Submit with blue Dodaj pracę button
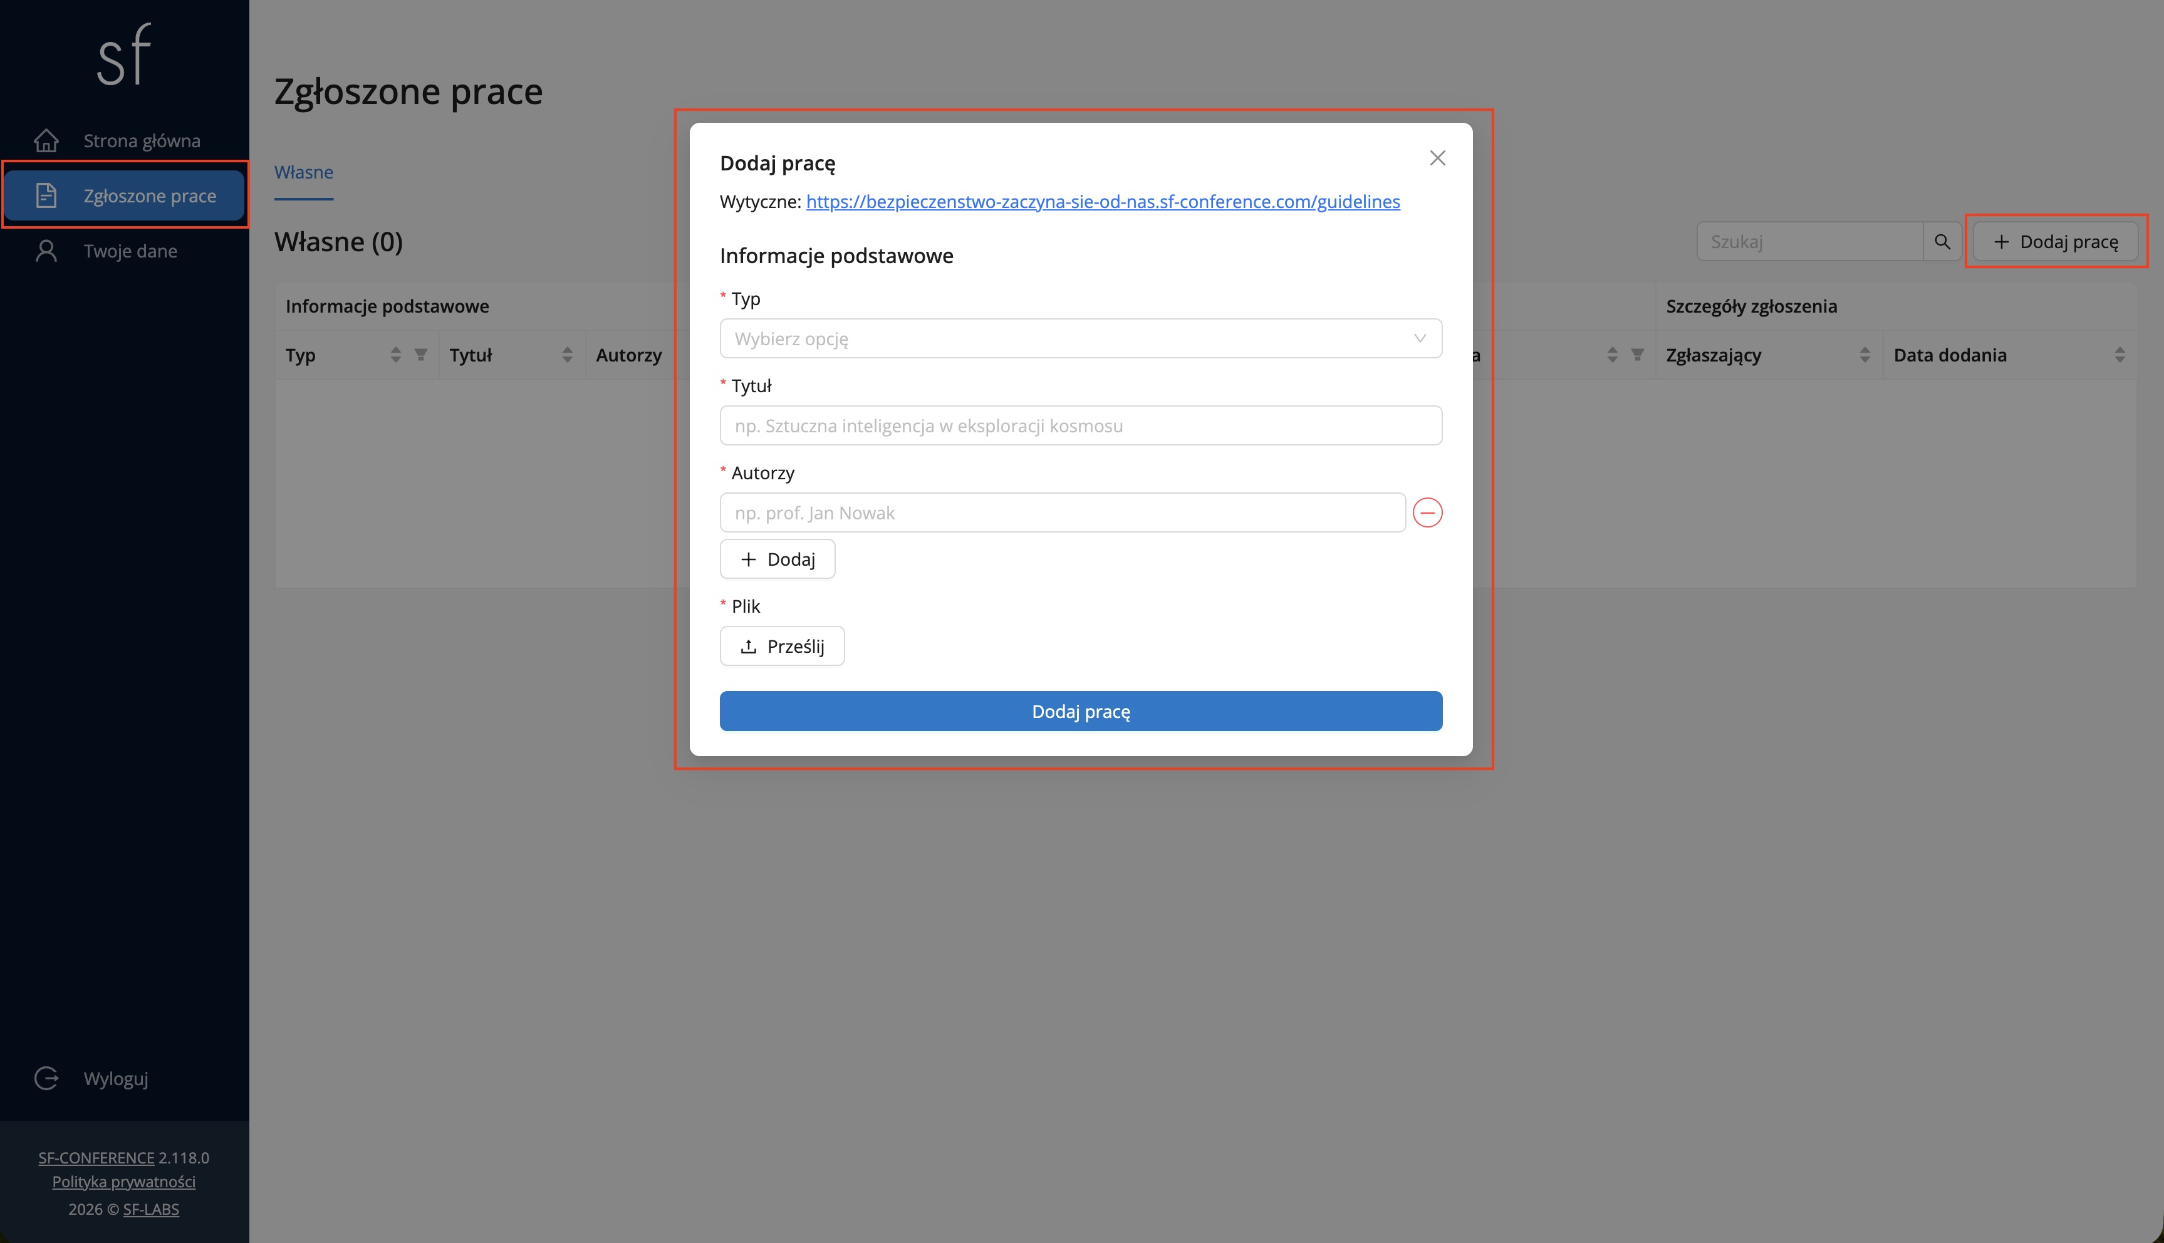Screen dimensions: 2164x1243 (1081, 711)
